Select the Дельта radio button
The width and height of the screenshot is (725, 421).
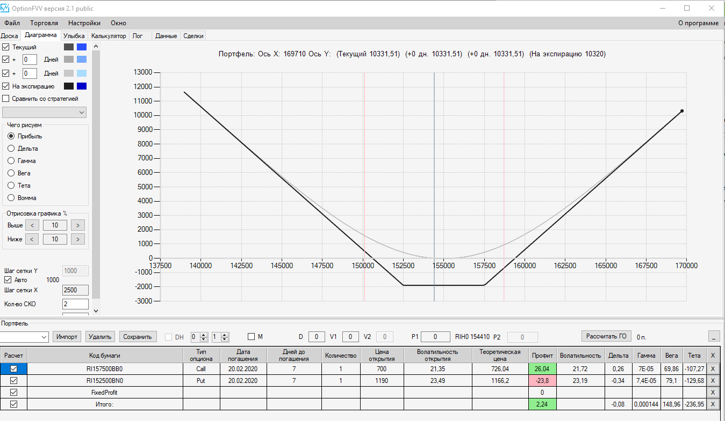click(x=11, y=149)
